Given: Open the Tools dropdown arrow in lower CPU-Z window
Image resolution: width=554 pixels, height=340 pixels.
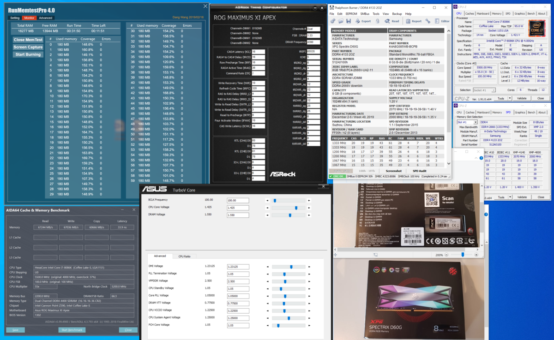Looking at the screenshot, I should click(510, 197).
